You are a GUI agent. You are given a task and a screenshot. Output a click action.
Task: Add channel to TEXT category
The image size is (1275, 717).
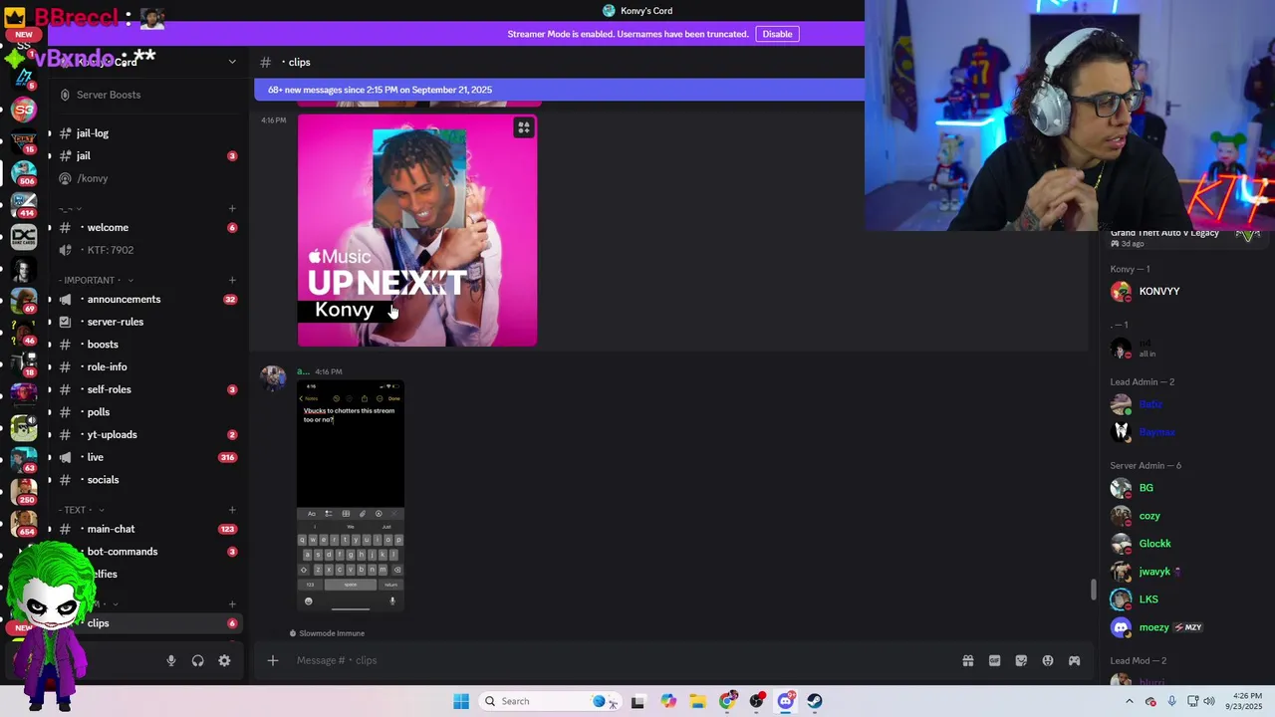coord(232,510)
